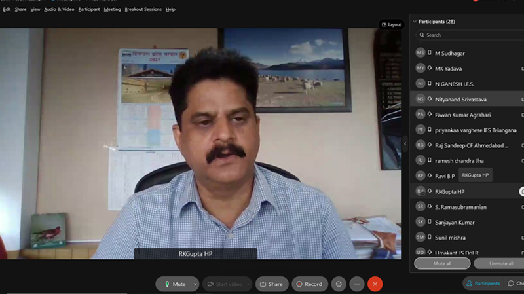Open the Breakout Sessions menu

(x=143, y=10)
